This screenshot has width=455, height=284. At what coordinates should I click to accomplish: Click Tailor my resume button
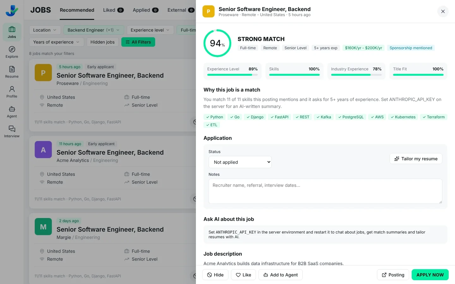[416, 159]
